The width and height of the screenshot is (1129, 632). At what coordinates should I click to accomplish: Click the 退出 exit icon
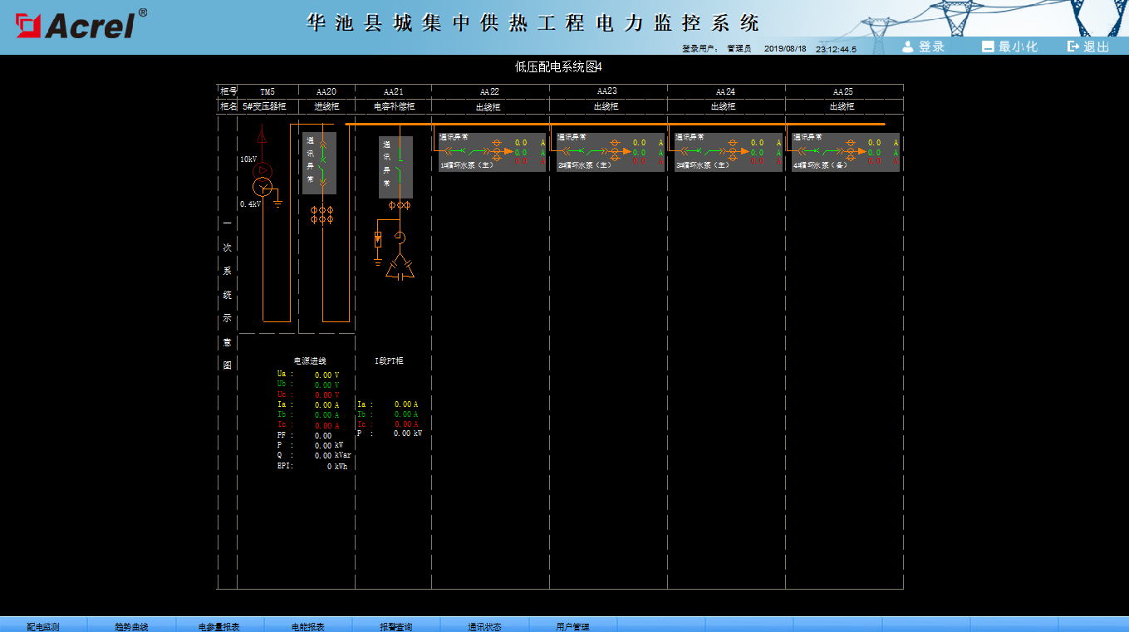[1073, 47]
